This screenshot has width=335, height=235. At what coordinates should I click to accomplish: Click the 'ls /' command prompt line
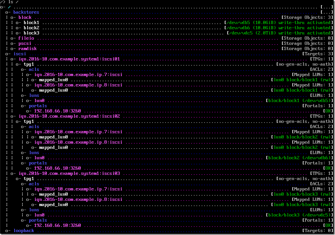coord(10,2)
